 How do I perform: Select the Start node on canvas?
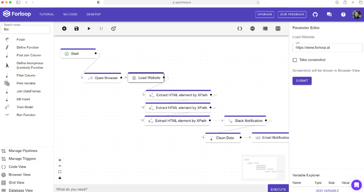tap(78, 53)
